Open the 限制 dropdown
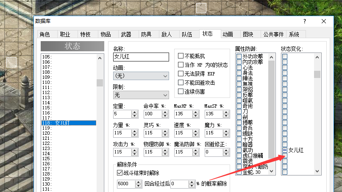This screenshot has width=342, height=192. pos(141,95)
